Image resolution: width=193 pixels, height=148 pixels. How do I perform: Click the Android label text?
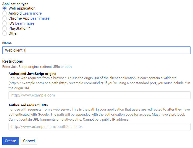[x=15, y=13]
